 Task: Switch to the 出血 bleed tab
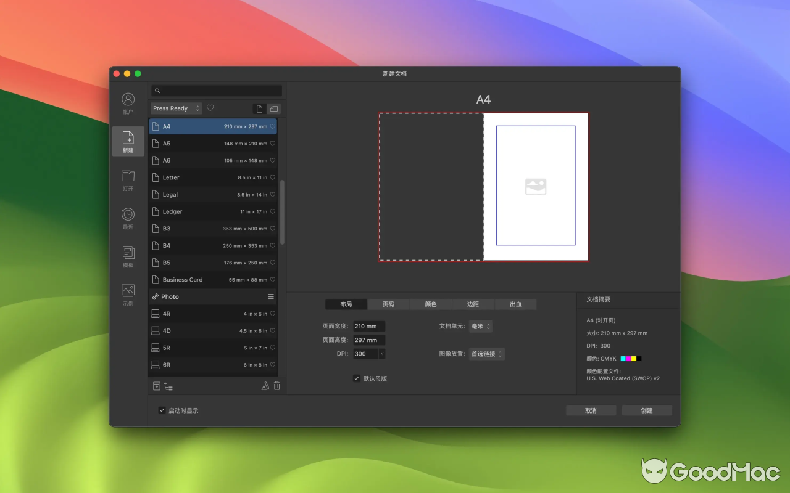tap(515, 304)
